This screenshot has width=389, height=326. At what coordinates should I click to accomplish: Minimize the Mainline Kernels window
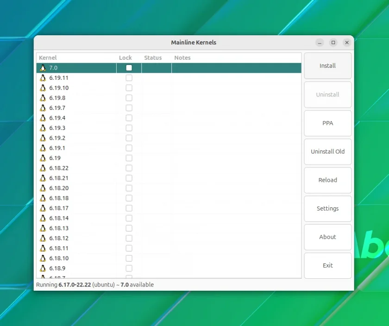tap(320, 43)
